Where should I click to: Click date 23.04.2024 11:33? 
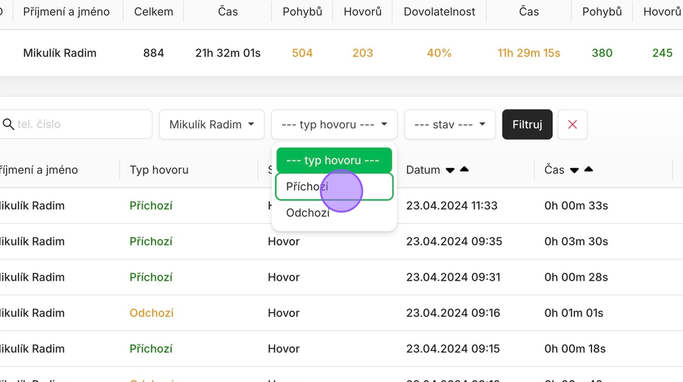point(452,206)
